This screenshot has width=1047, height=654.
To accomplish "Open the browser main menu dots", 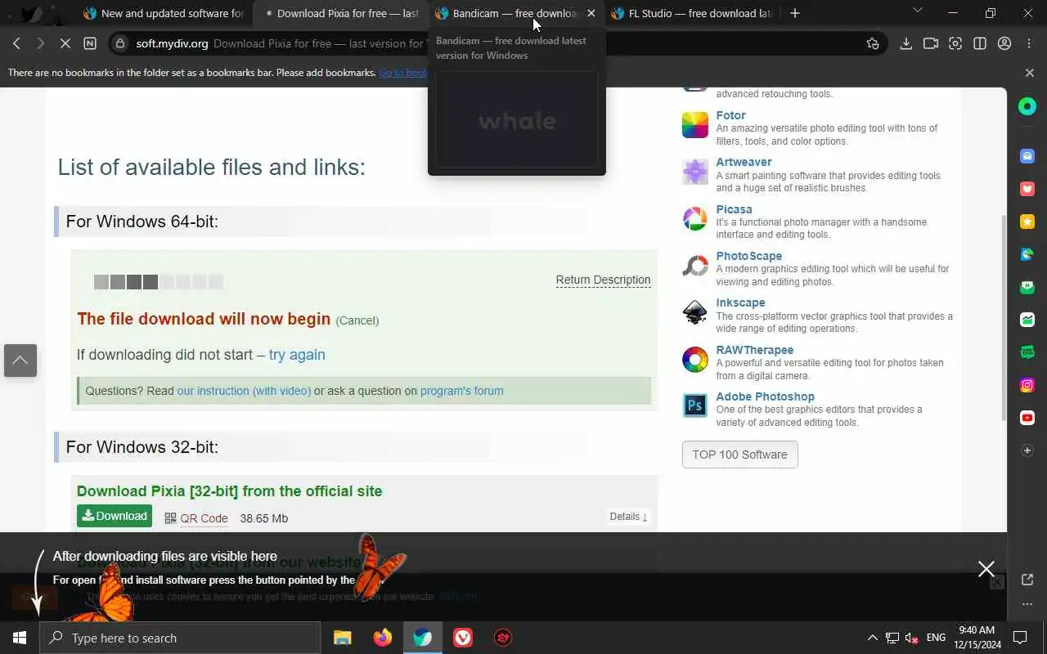I will coord(1029,43).
